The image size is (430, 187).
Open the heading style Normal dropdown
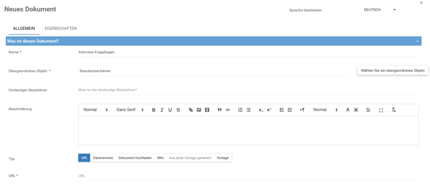96,110
